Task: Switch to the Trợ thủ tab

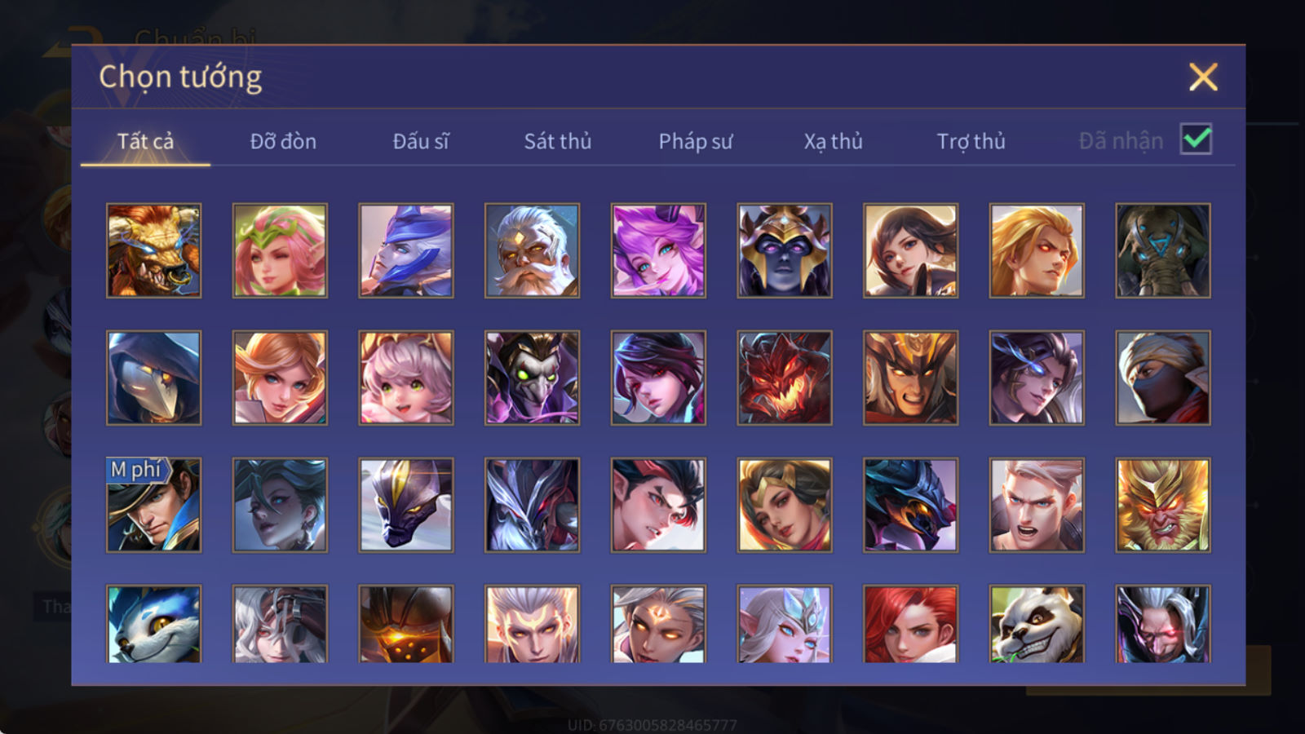Action: pyautogui.click(x=971, y=141)
